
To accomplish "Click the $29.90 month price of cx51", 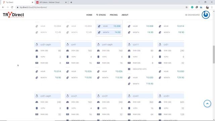I will click(181, 78).
